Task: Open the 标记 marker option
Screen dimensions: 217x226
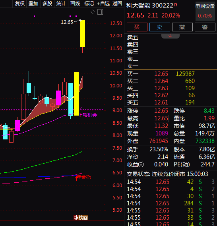Action: point(89,3)
